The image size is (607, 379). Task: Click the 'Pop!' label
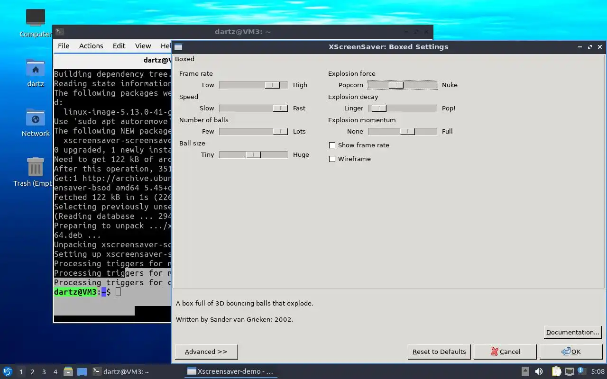[x=449, y=108]
